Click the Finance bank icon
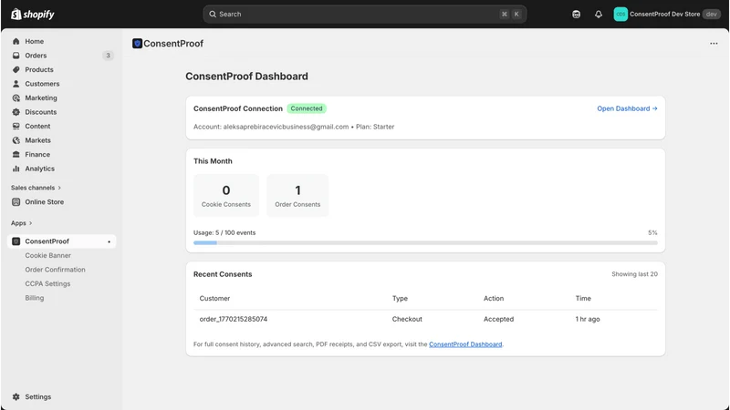Screen dimensions: 730x410 point(16,154)
